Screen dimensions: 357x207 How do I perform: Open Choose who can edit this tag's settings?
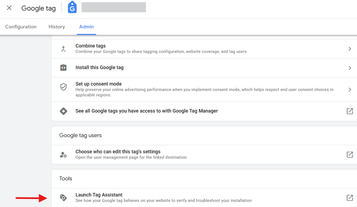click(204, 154)
